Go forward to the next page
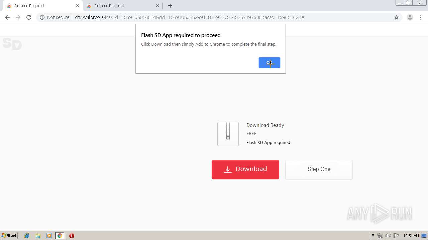 click(18, 17)
